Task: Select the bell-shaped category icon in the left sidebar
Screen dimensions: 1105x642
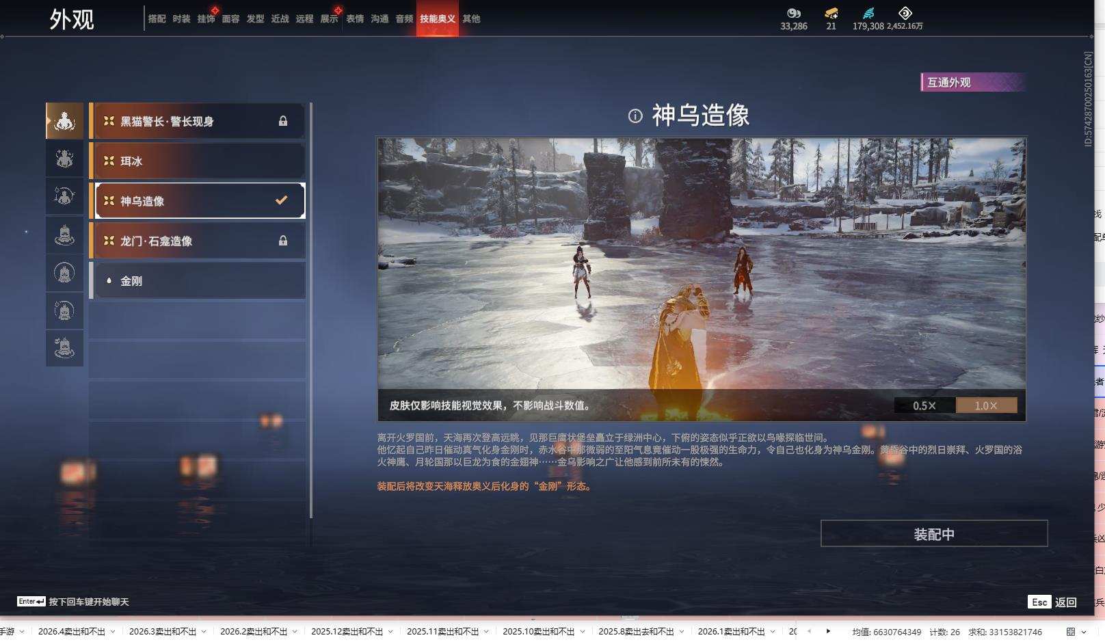Action: click(x=64, y=235)
